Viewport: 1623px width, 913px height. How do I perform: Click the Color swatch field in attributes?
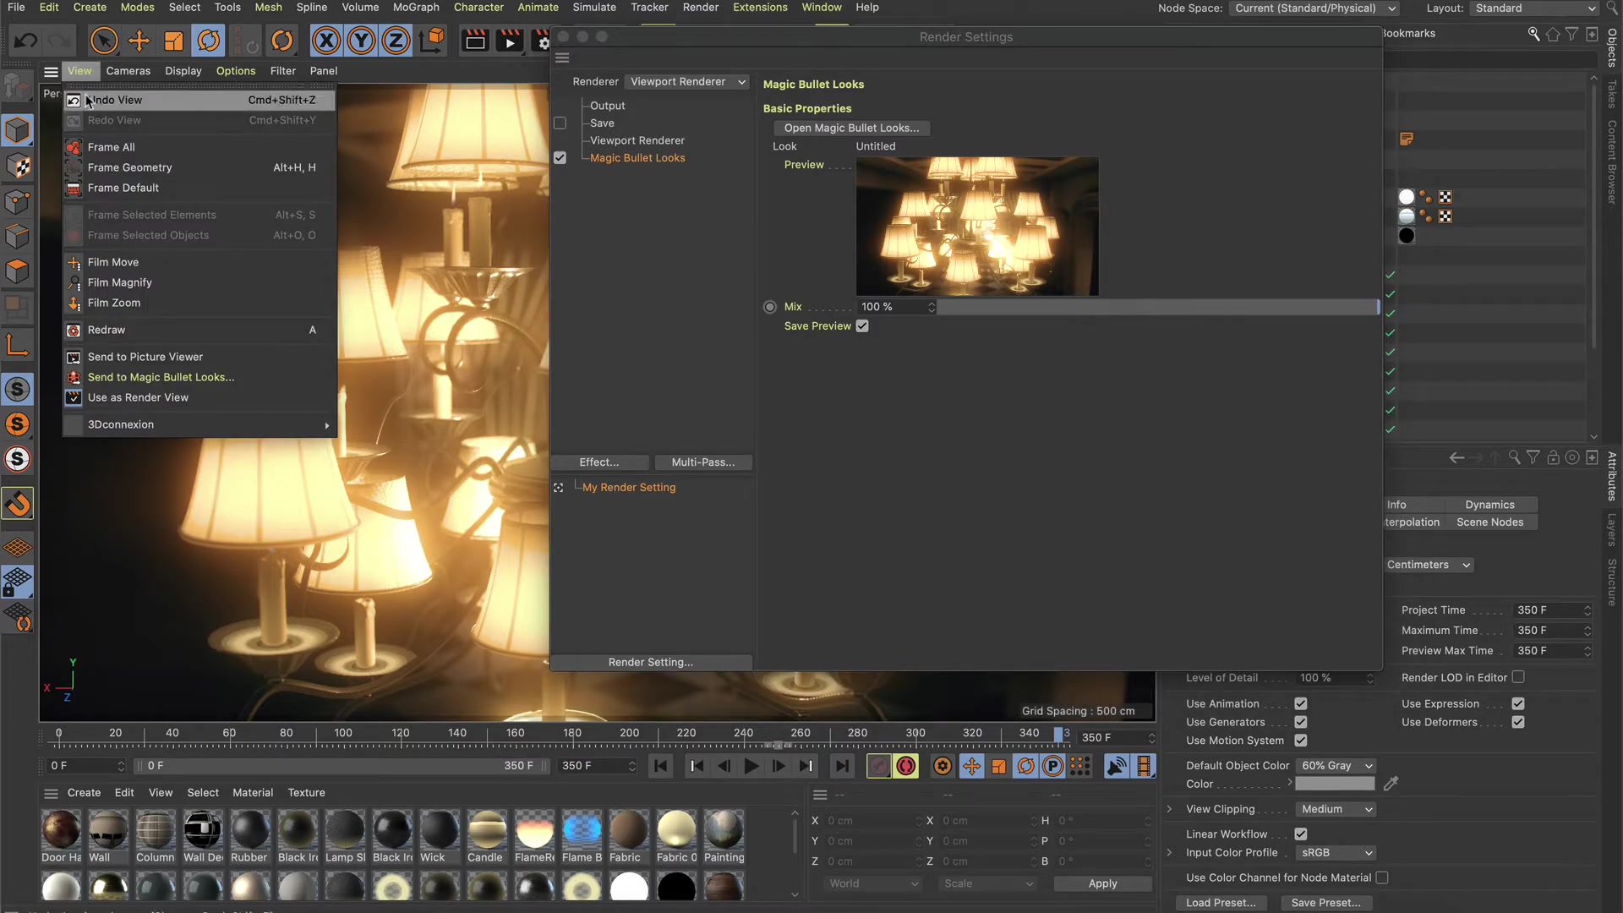pos(1335,784)
